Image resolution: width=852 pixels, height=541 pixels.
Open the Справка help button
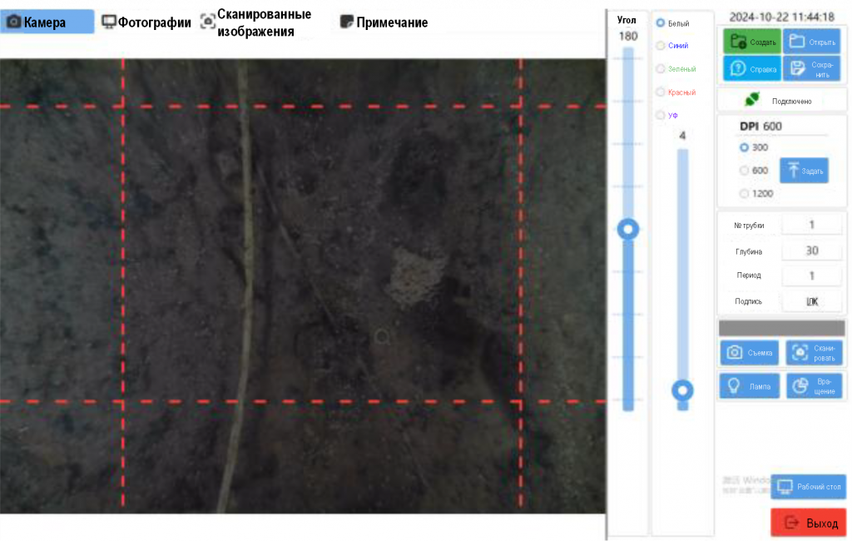pos(752,68)
